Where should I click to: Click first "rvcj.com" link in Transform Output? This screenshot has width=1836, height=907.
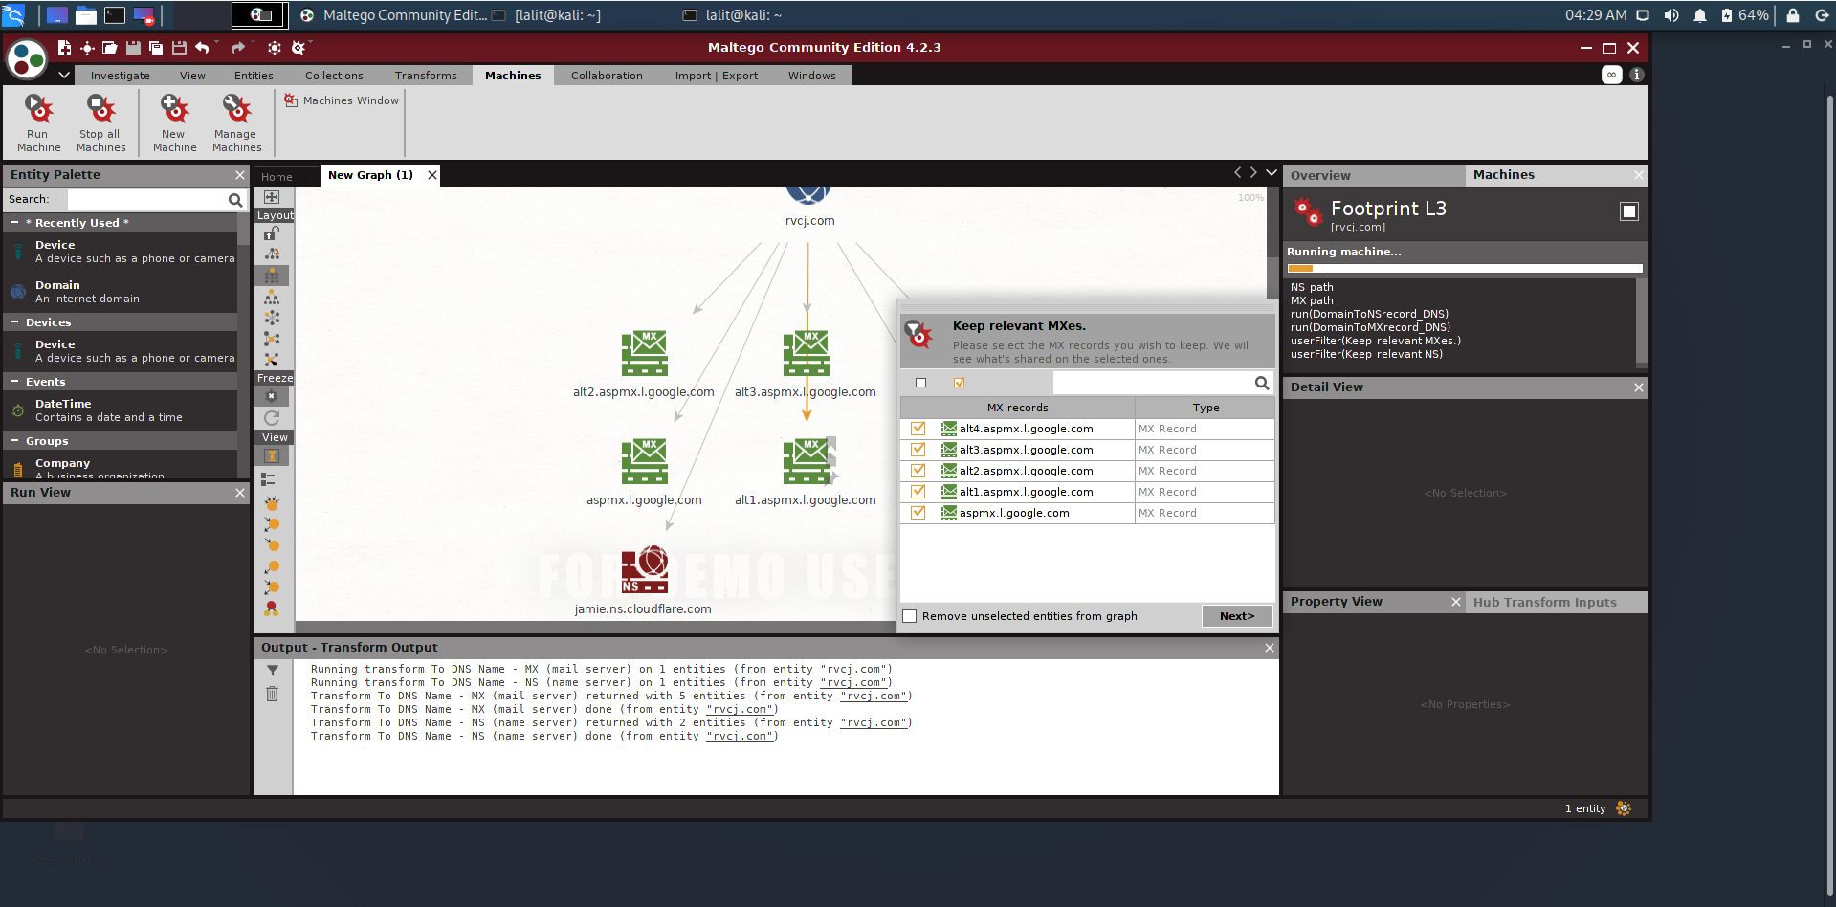pyautogui.click(x=855, y=670)
